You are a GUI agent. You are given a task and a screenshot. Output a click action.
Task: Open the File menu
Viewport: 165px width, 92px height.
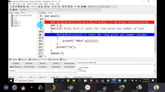point(10,4)
